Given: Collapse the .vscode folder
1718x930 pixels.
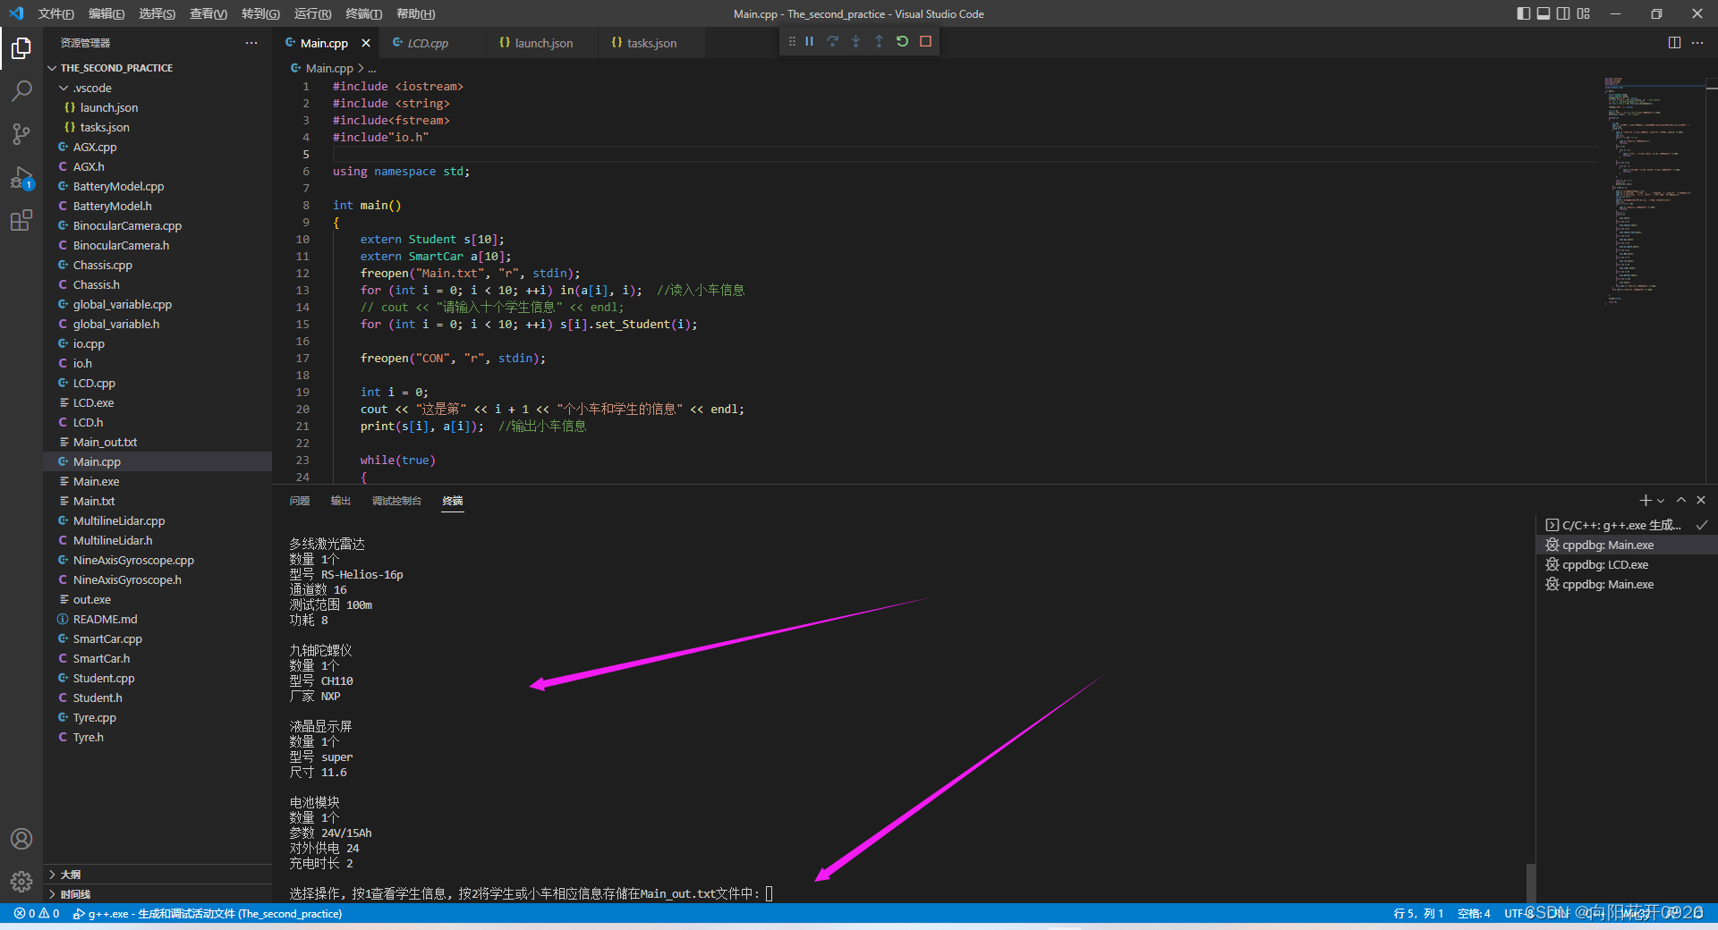Looking at the screenshot, I should click(63, 88).
